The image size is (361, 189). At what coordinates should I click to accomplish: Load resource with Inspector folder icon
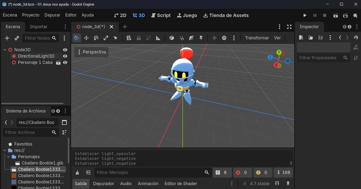(311, 37)
